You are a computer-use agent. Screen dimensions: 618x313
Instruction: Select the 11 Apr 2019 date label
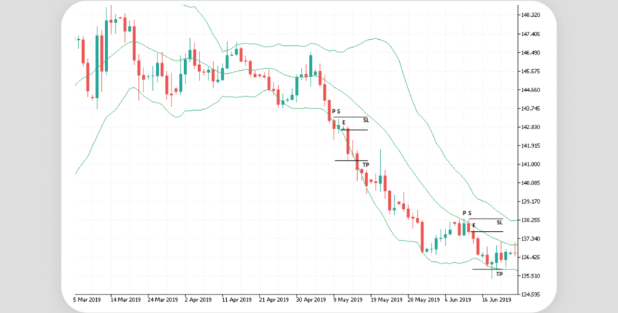(x=237, y=300)
